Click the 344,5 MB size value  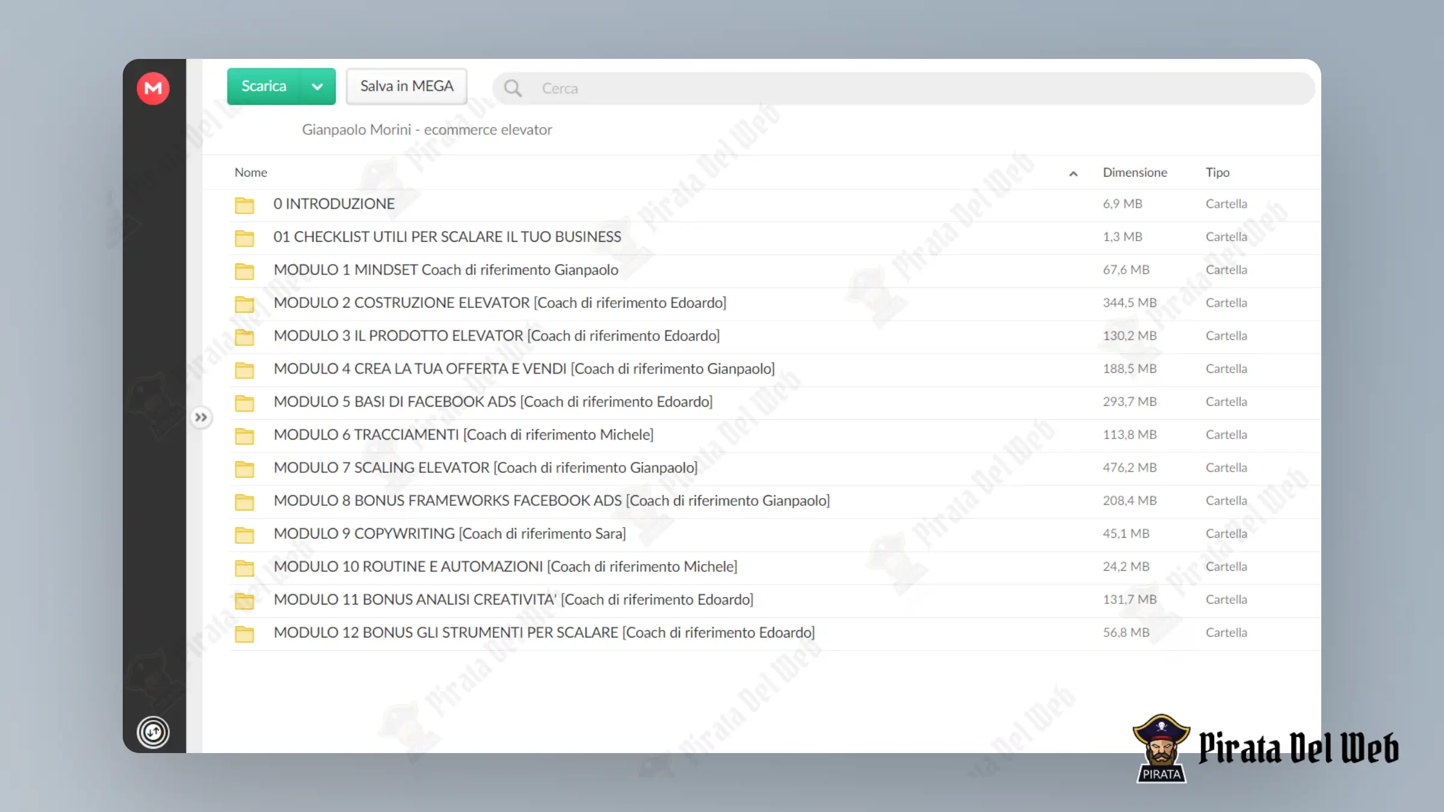click(x=1129, y=303)
